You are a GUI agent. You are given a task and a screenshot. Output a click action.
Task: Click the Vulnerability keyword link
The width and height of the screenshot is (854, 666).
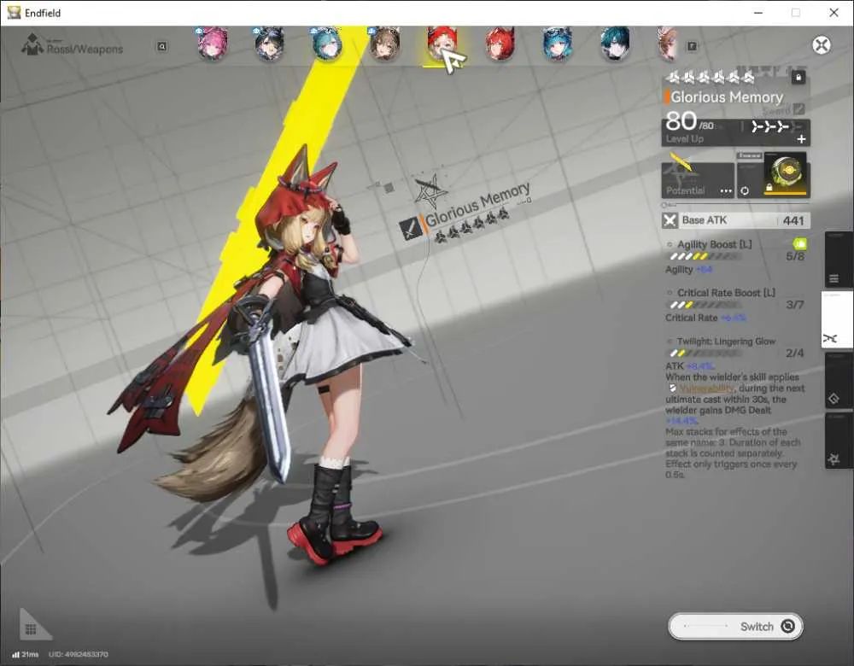pyautogui.click(x=706, y=388)
